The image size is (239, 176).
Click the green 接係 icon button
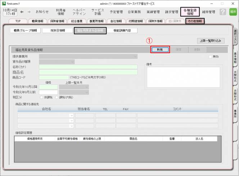(233, 12)
